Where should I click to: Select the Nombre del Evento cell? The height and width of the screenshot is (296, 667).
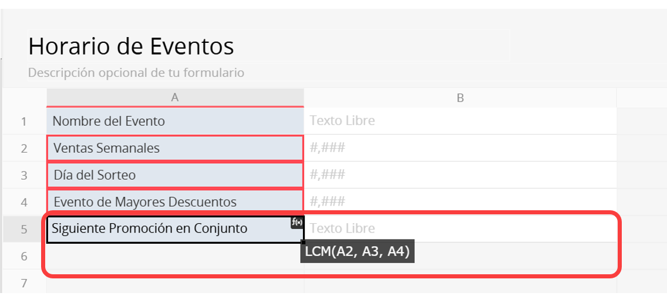[x=175, y=122]
